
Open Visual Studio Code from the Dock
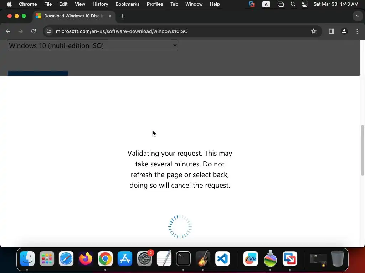coord(222,258)
